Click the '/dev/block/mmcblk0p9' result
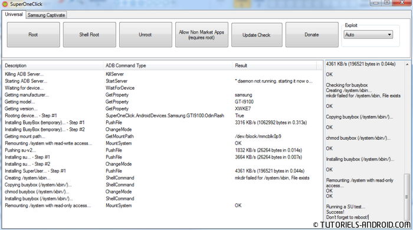The width and height of the screenshot is (413, 230). tap(258, 136)
